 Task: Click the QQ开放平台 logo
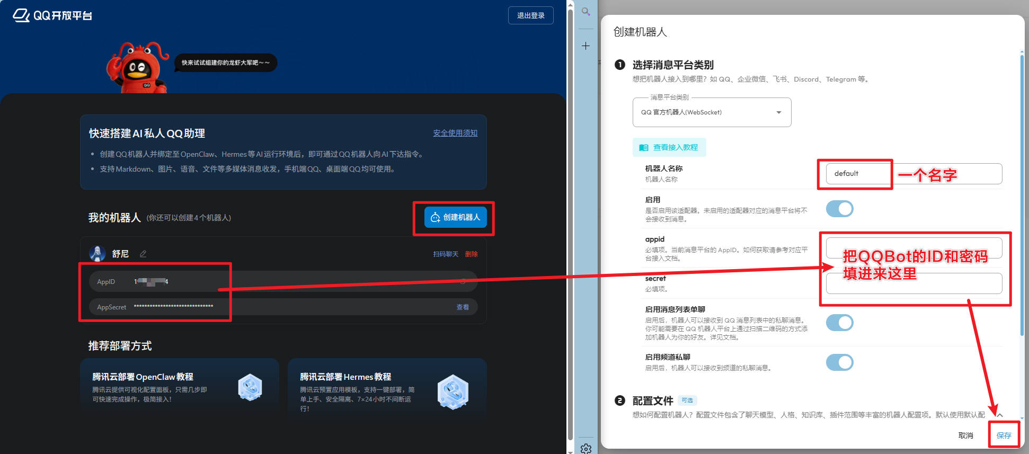[x=52, y=15]
